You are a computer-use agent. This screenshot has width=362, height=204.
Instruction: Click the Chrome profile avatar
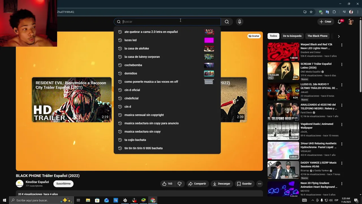(x=351, y=12)
